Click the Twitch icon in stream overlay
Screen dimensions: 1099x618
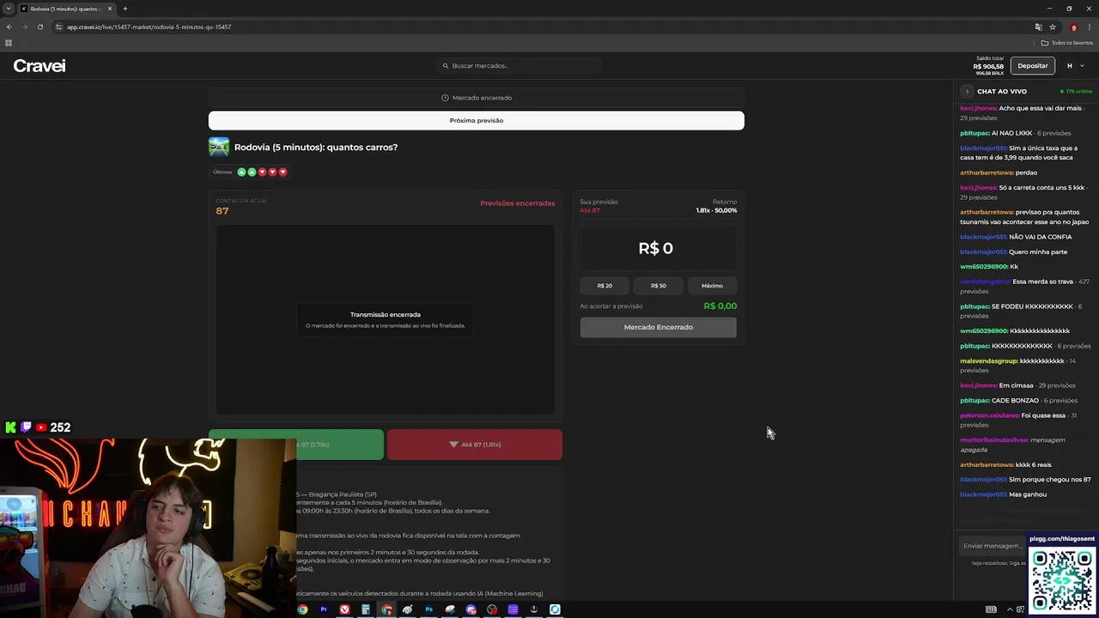pyautogui.click(x=26, y=427)
